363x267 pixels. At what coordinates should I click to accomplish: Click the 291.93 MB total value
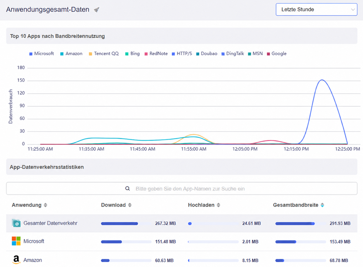[x=340, y=223]
